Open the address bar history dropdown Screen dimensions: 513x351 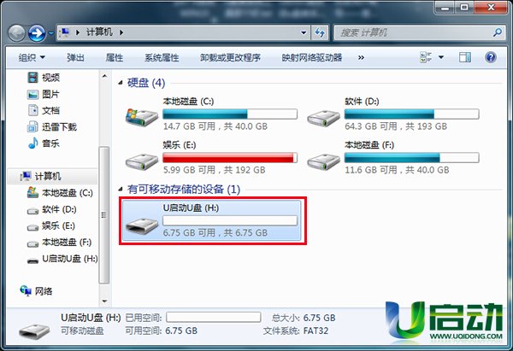coord(304,32)
